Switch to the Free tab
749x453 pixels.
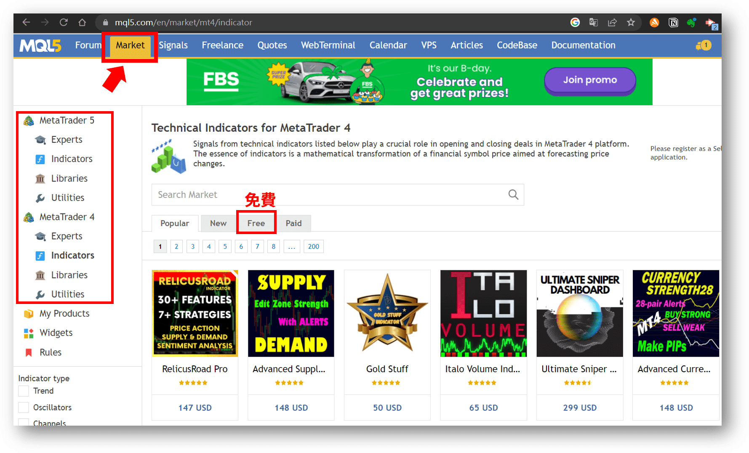tap(256, 223)
